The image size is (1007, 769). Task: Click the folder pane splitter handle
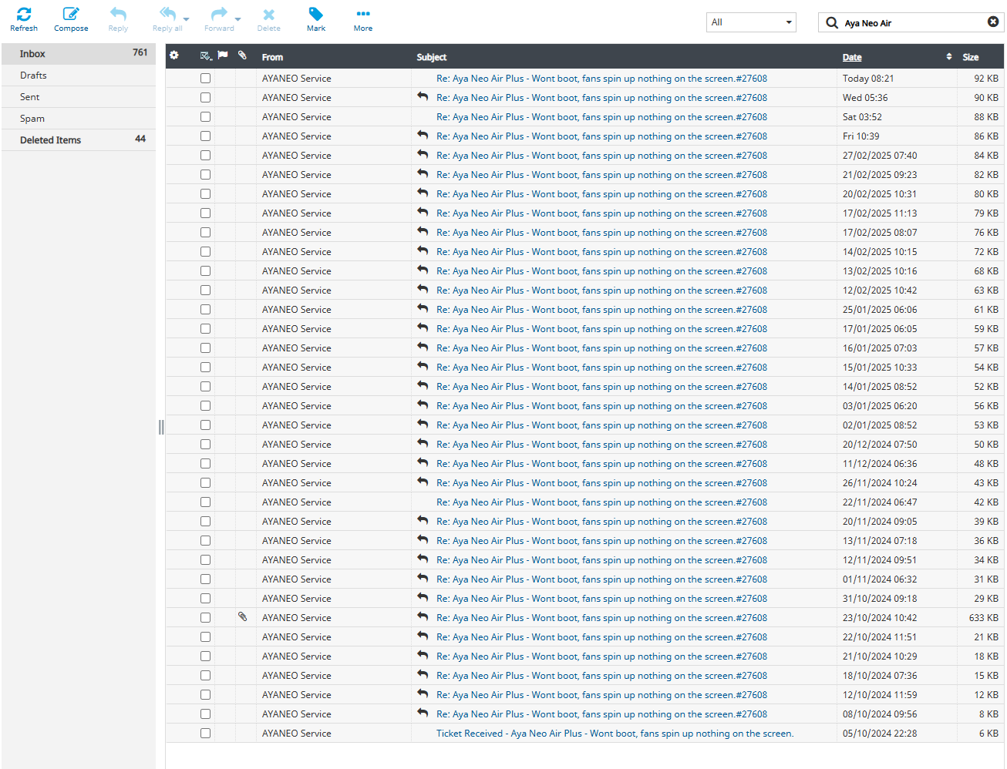tap(161, 427)
